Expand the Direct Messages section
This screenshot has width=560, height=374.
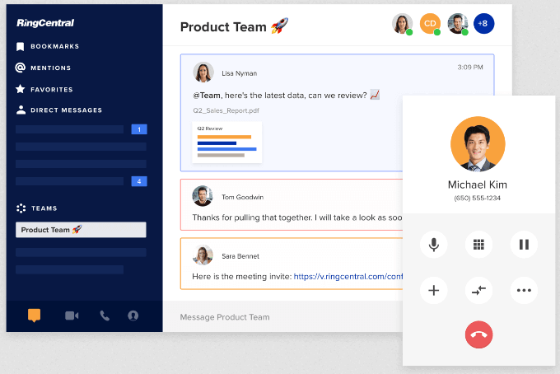59,110
